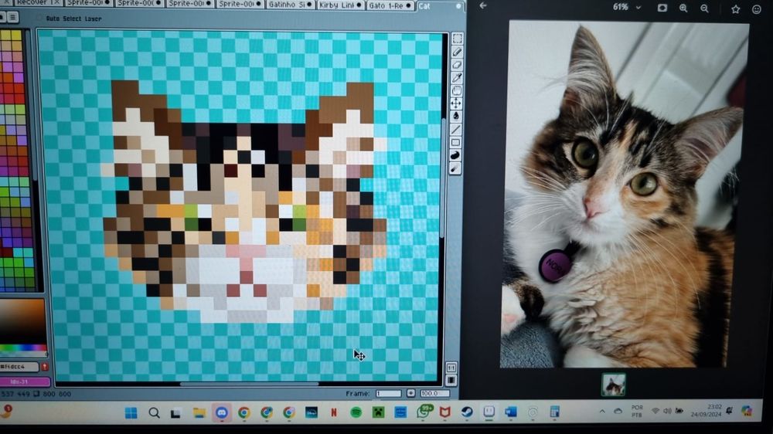
Task: Click the 100.0 zoom value field
Action: pos(434,393)
